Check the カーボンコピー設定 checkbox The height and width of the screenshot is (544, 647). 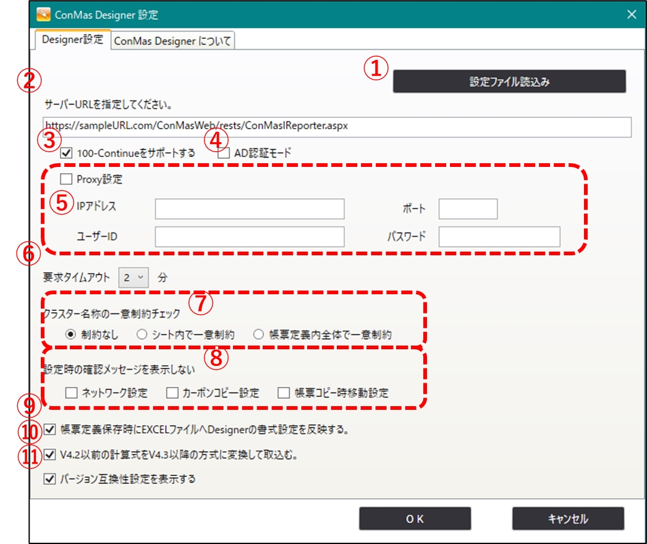click(172, 393)
